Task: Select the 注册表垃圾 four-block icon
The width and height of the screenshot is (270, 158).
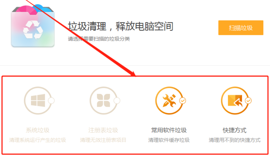Action: 104,101
